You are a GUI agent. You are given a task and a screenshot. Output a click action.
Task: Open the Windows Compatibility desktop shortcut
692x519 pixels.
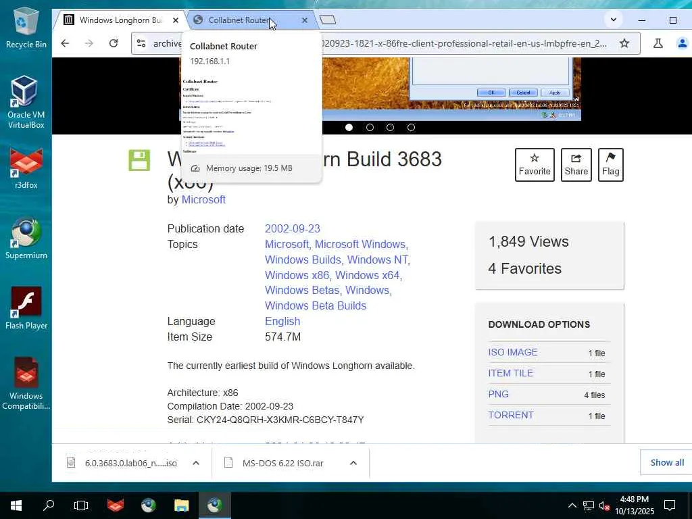[x=26, y=384]
